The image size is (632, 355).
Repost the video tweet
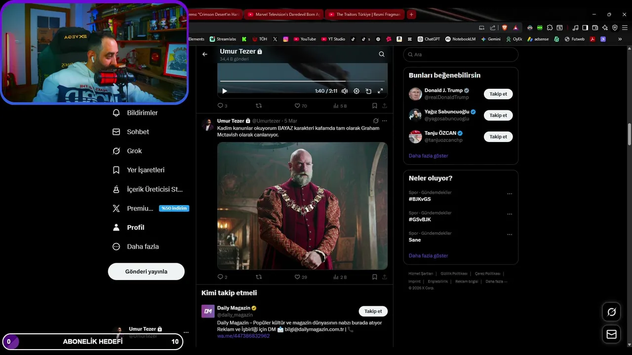pyautogui.click(x=258, y=106)
